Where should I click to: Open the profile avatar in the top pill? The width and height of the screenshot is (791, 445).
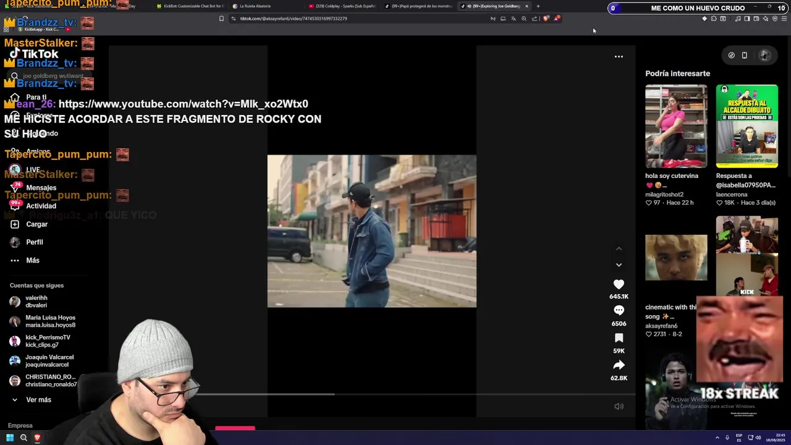coord(764,55)
